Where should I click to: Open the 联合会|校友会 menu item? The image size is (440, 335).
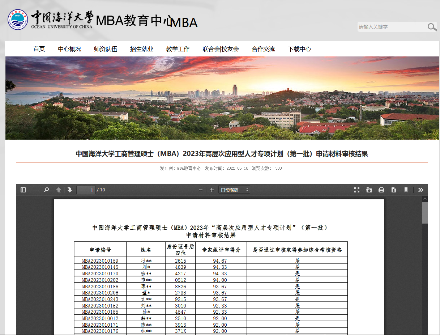click(x=221, y=49)
